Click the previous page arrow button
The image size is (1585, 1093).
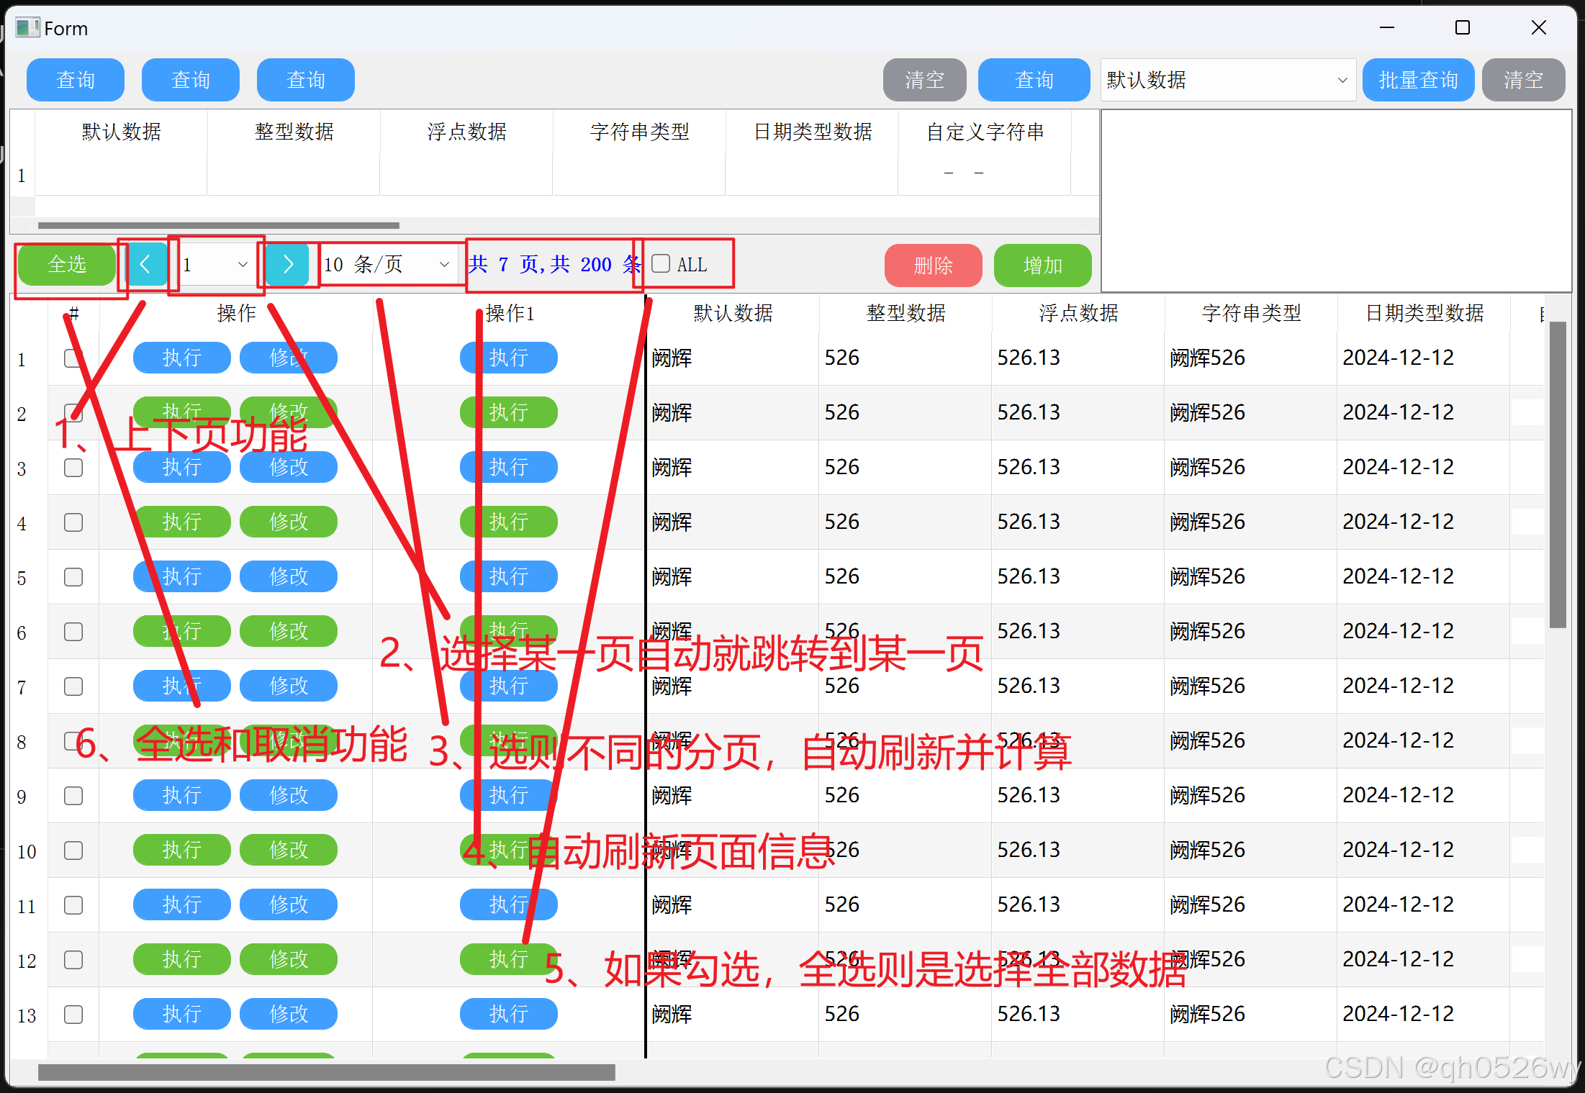145,265
